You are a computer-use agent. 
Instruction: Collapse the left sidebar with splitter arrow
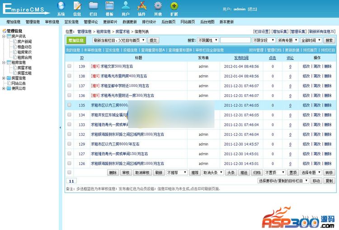pos(60,128)
